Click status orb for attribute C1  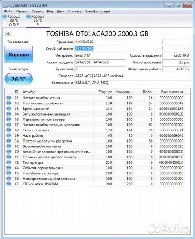pyautogui.click(x=8, y=157)
